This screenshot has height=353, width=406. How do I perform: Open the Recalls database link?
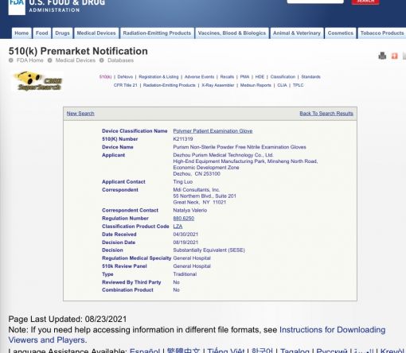227,77
